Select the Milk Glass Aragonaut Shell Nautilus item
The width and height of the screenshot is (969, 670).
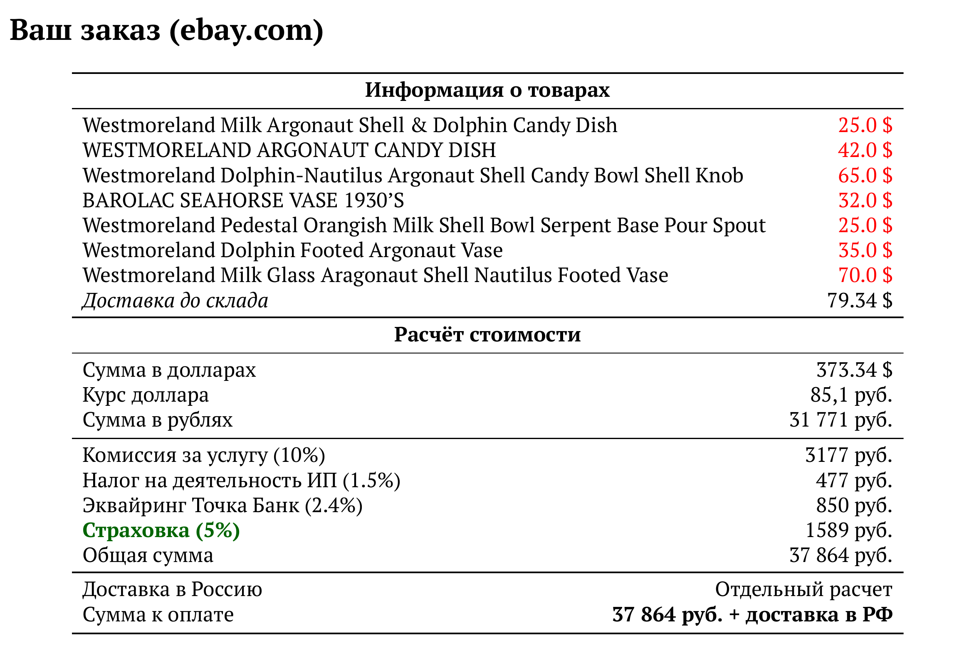click(375, 275)
